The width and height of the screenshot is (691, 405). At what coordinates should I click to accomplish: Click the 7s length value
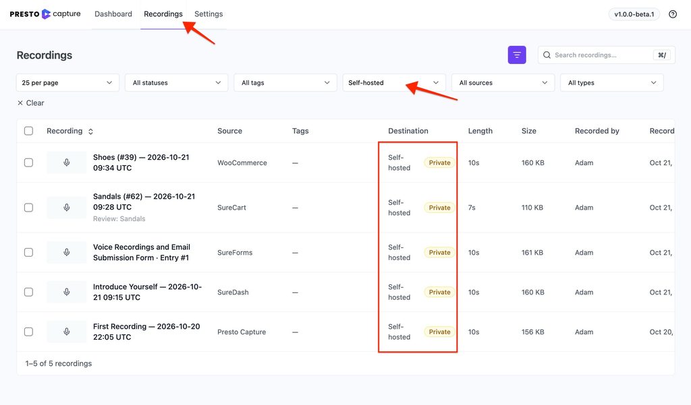(472, 208)
